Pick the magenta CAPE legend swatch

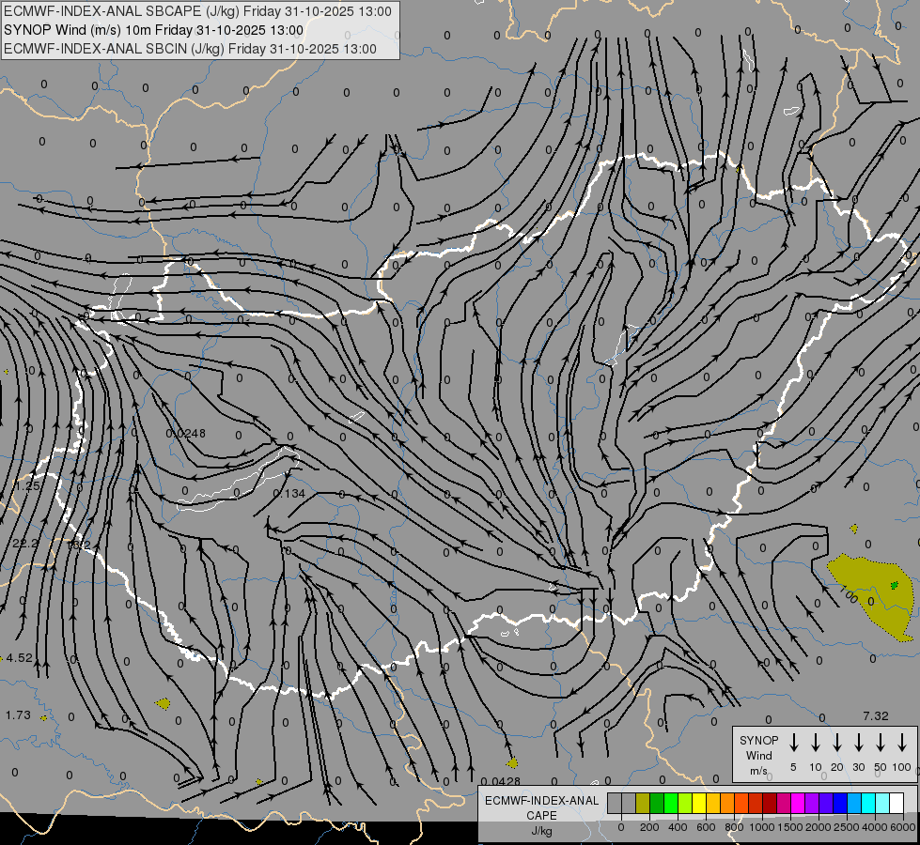[799, 803]
